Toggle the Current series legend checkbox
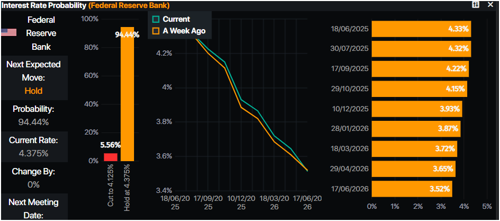 156,19
